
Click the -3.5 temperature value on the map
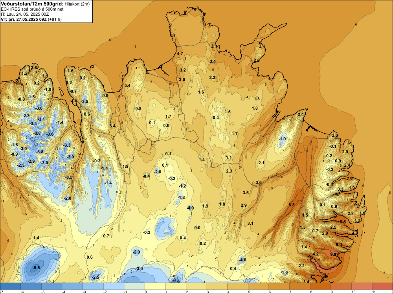(x=33, y=123)
